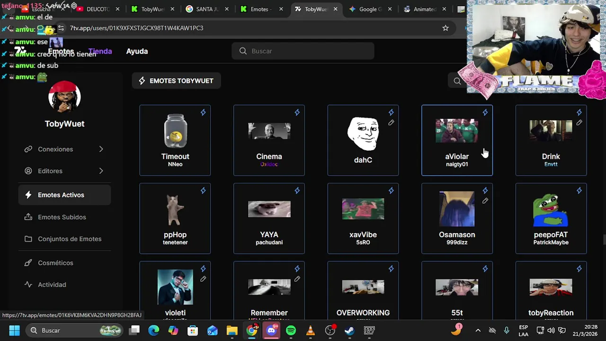Open Conjuntos de Emotes sidebar section

65,239
